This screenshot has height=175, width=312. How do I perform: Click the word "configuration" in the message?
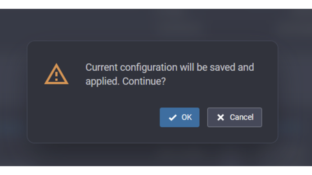coord(149,68)
